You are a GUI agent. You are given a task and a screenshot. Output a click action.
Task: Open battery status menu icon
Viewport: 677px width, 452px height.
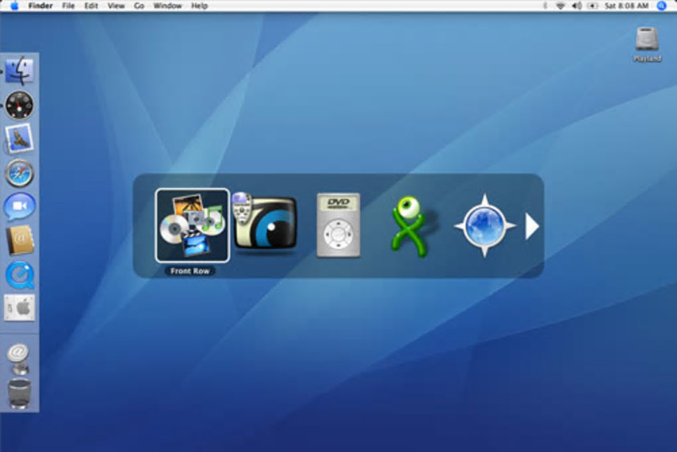(x=592, y=5)
